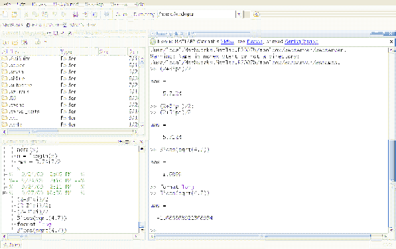Viewport: 396px width, 249px height.
Task: Open the Profiler icon in the toolbar
Action: [94, 15]
